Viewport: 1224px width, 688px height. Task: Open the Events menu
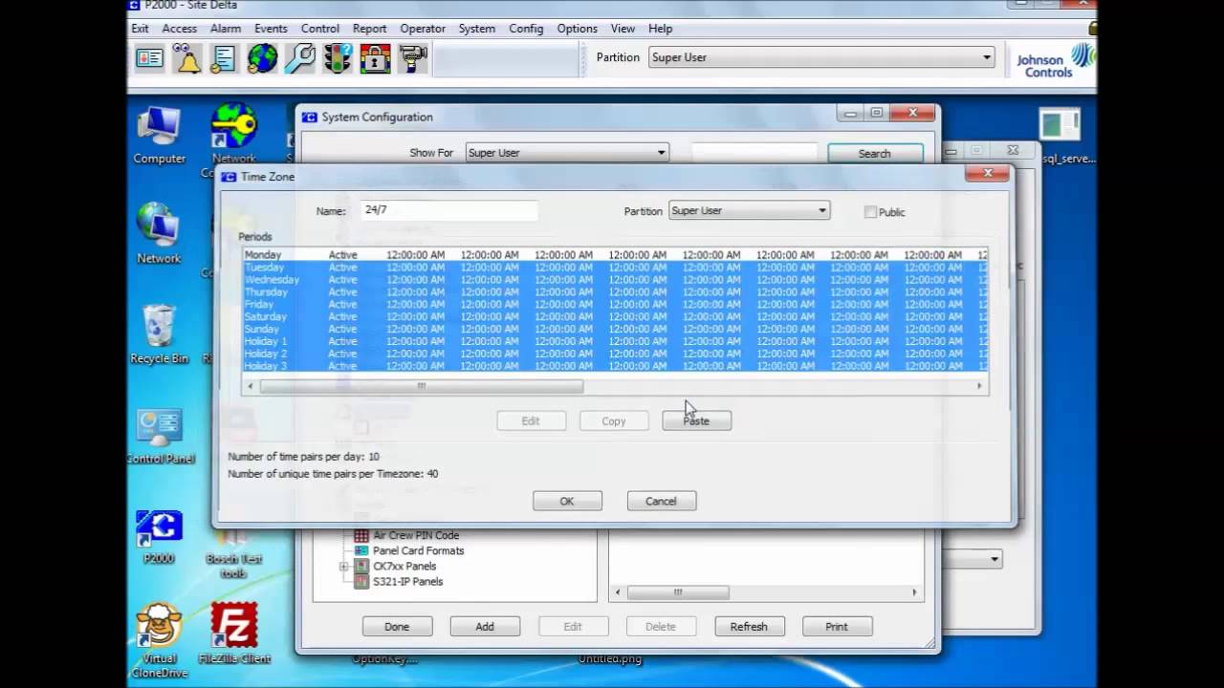[271, 29]
